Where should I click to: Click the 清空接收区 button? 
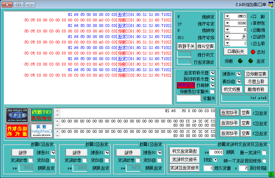click(x=256, y=74)
